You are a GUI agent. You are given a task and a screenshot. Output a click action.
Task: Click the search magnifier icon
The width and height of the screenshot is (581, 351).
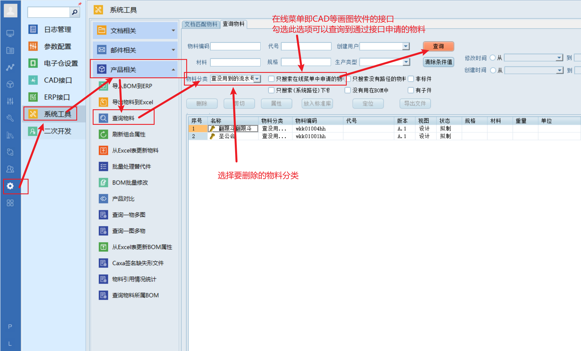point(75,12)
